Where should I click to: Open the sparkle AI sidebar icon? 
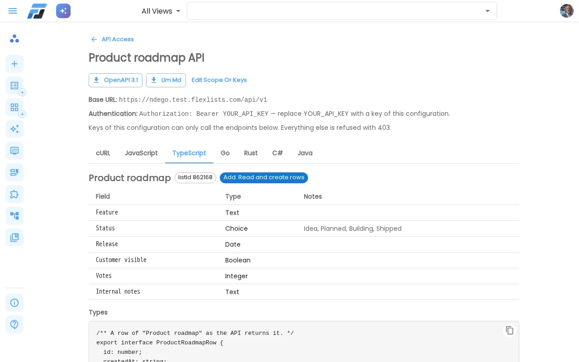click(14, 129)
